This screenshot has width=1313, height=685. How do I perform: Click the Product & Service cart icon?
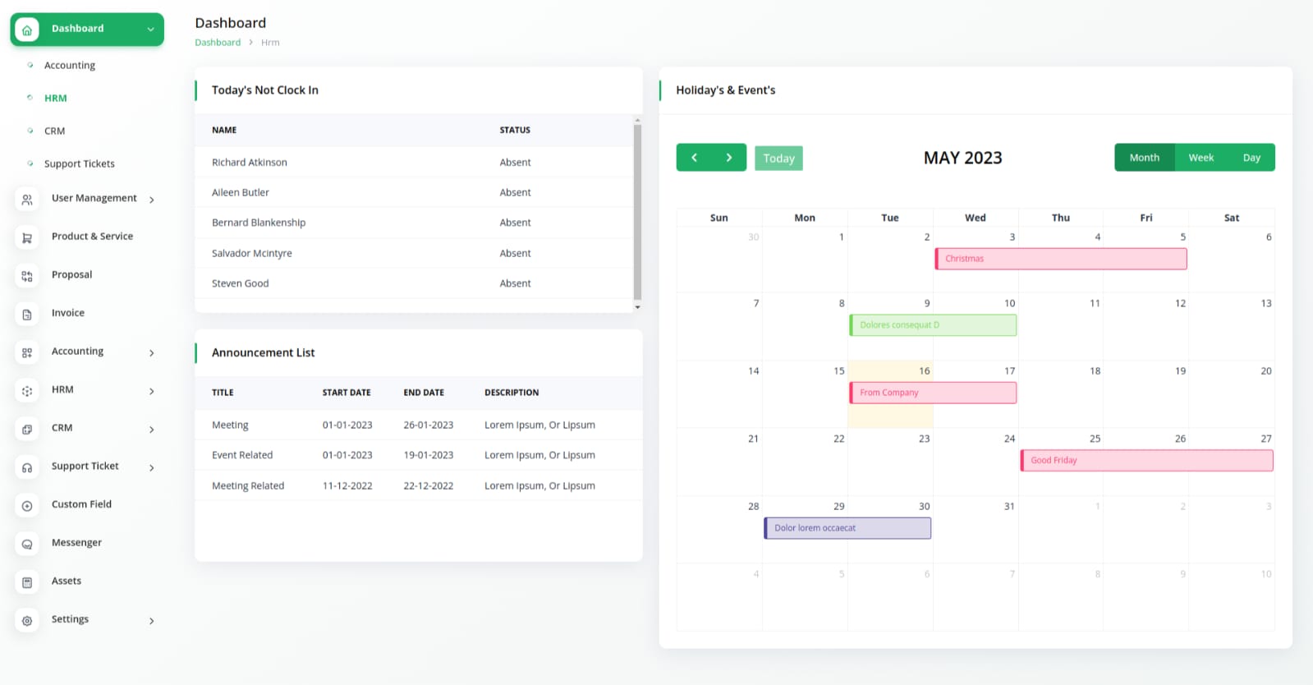pyautogui.click(x=27, y=237)
